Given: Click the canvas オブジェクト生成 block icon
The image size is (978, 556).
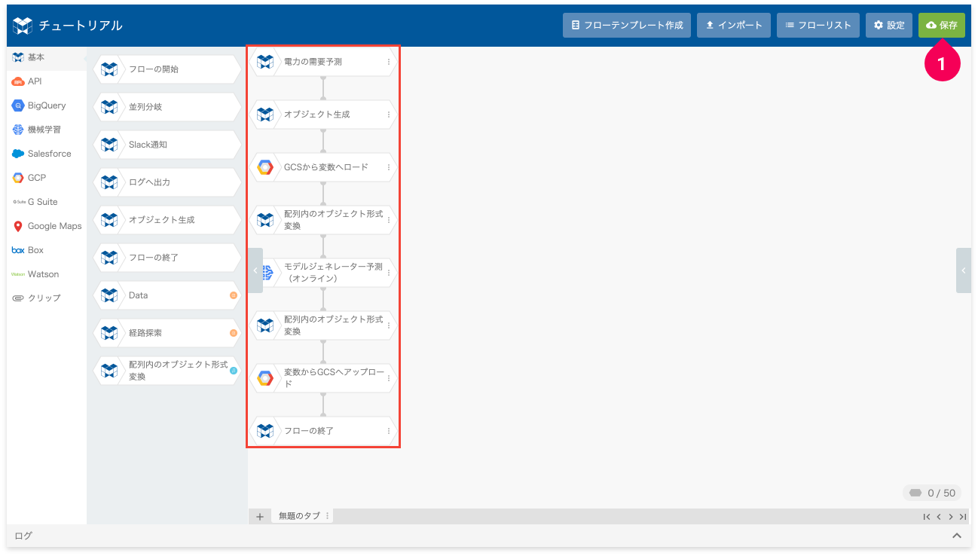Looking at the screenshot, I should (x=265, y=115).
